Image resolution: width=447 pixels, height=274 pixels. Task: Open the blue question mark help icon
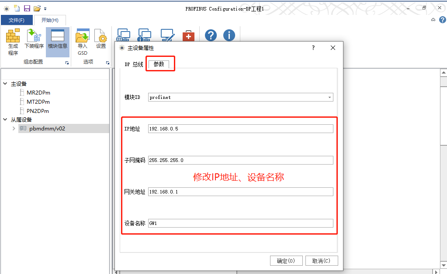click(x=211, y=35)
